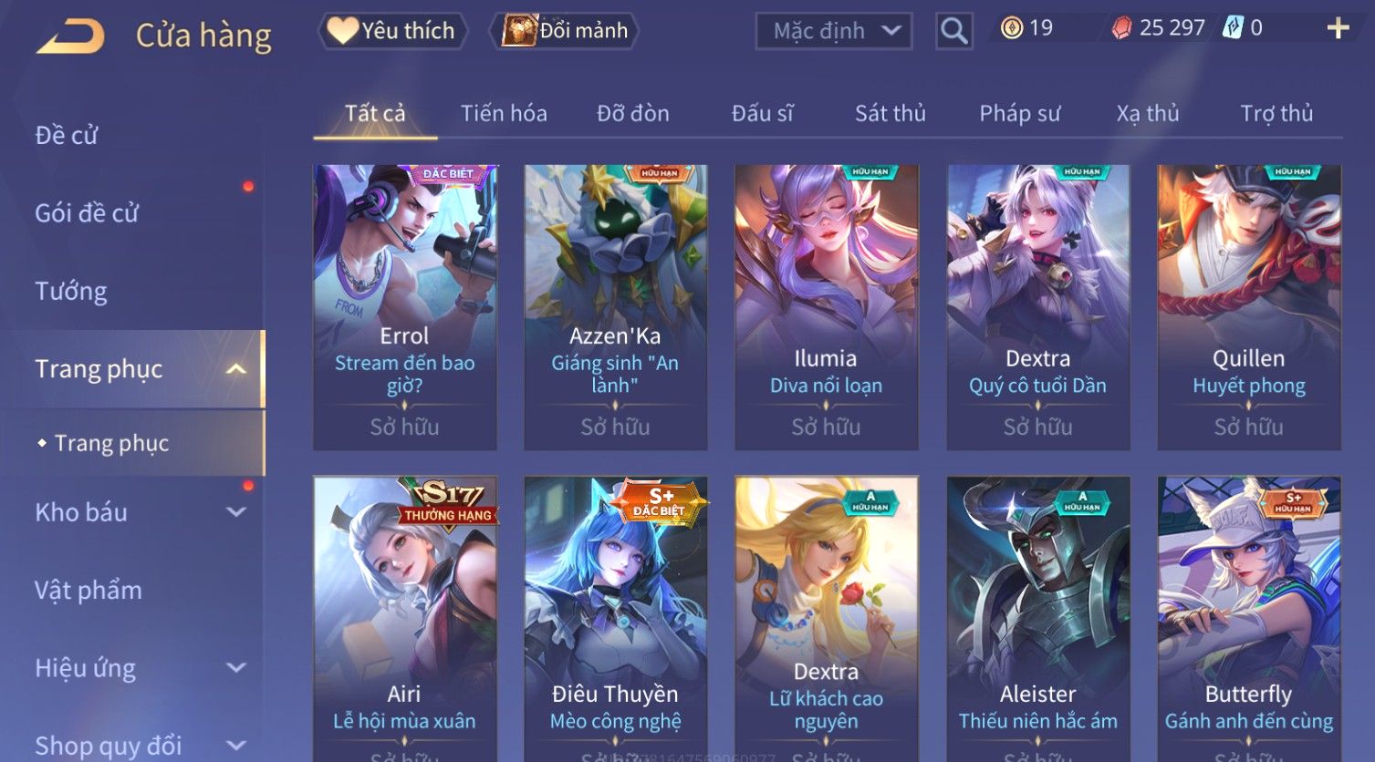This screenshot has width=1375, height=762.
Task: Switch to the Sát thủ tab
Action: pyautogui.click(x=890, y=113)
